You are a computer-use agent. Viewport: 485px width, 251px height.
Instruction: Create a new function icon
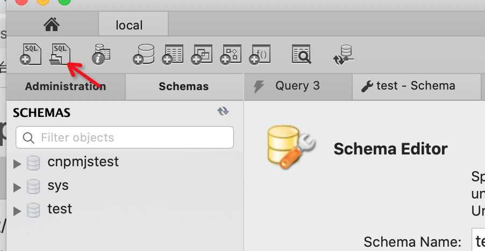click(260, 55)
